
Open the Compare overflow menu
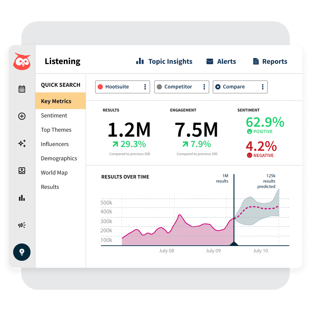(263, 87)
